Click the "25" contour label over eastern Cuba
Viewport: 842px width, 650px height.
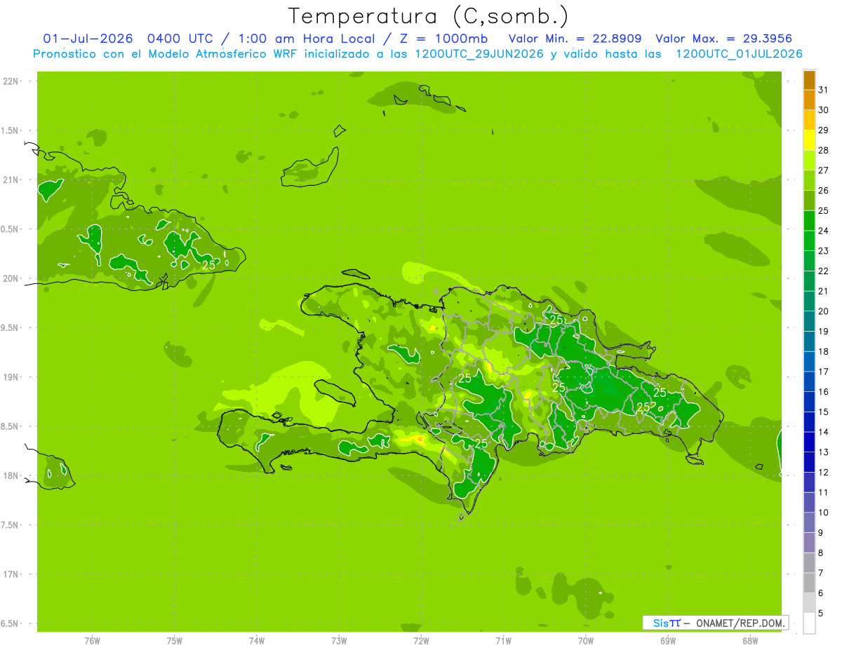[x=208, y=265]
